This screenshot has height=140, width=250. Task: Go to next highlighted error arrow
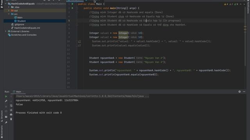click(244, 4)
